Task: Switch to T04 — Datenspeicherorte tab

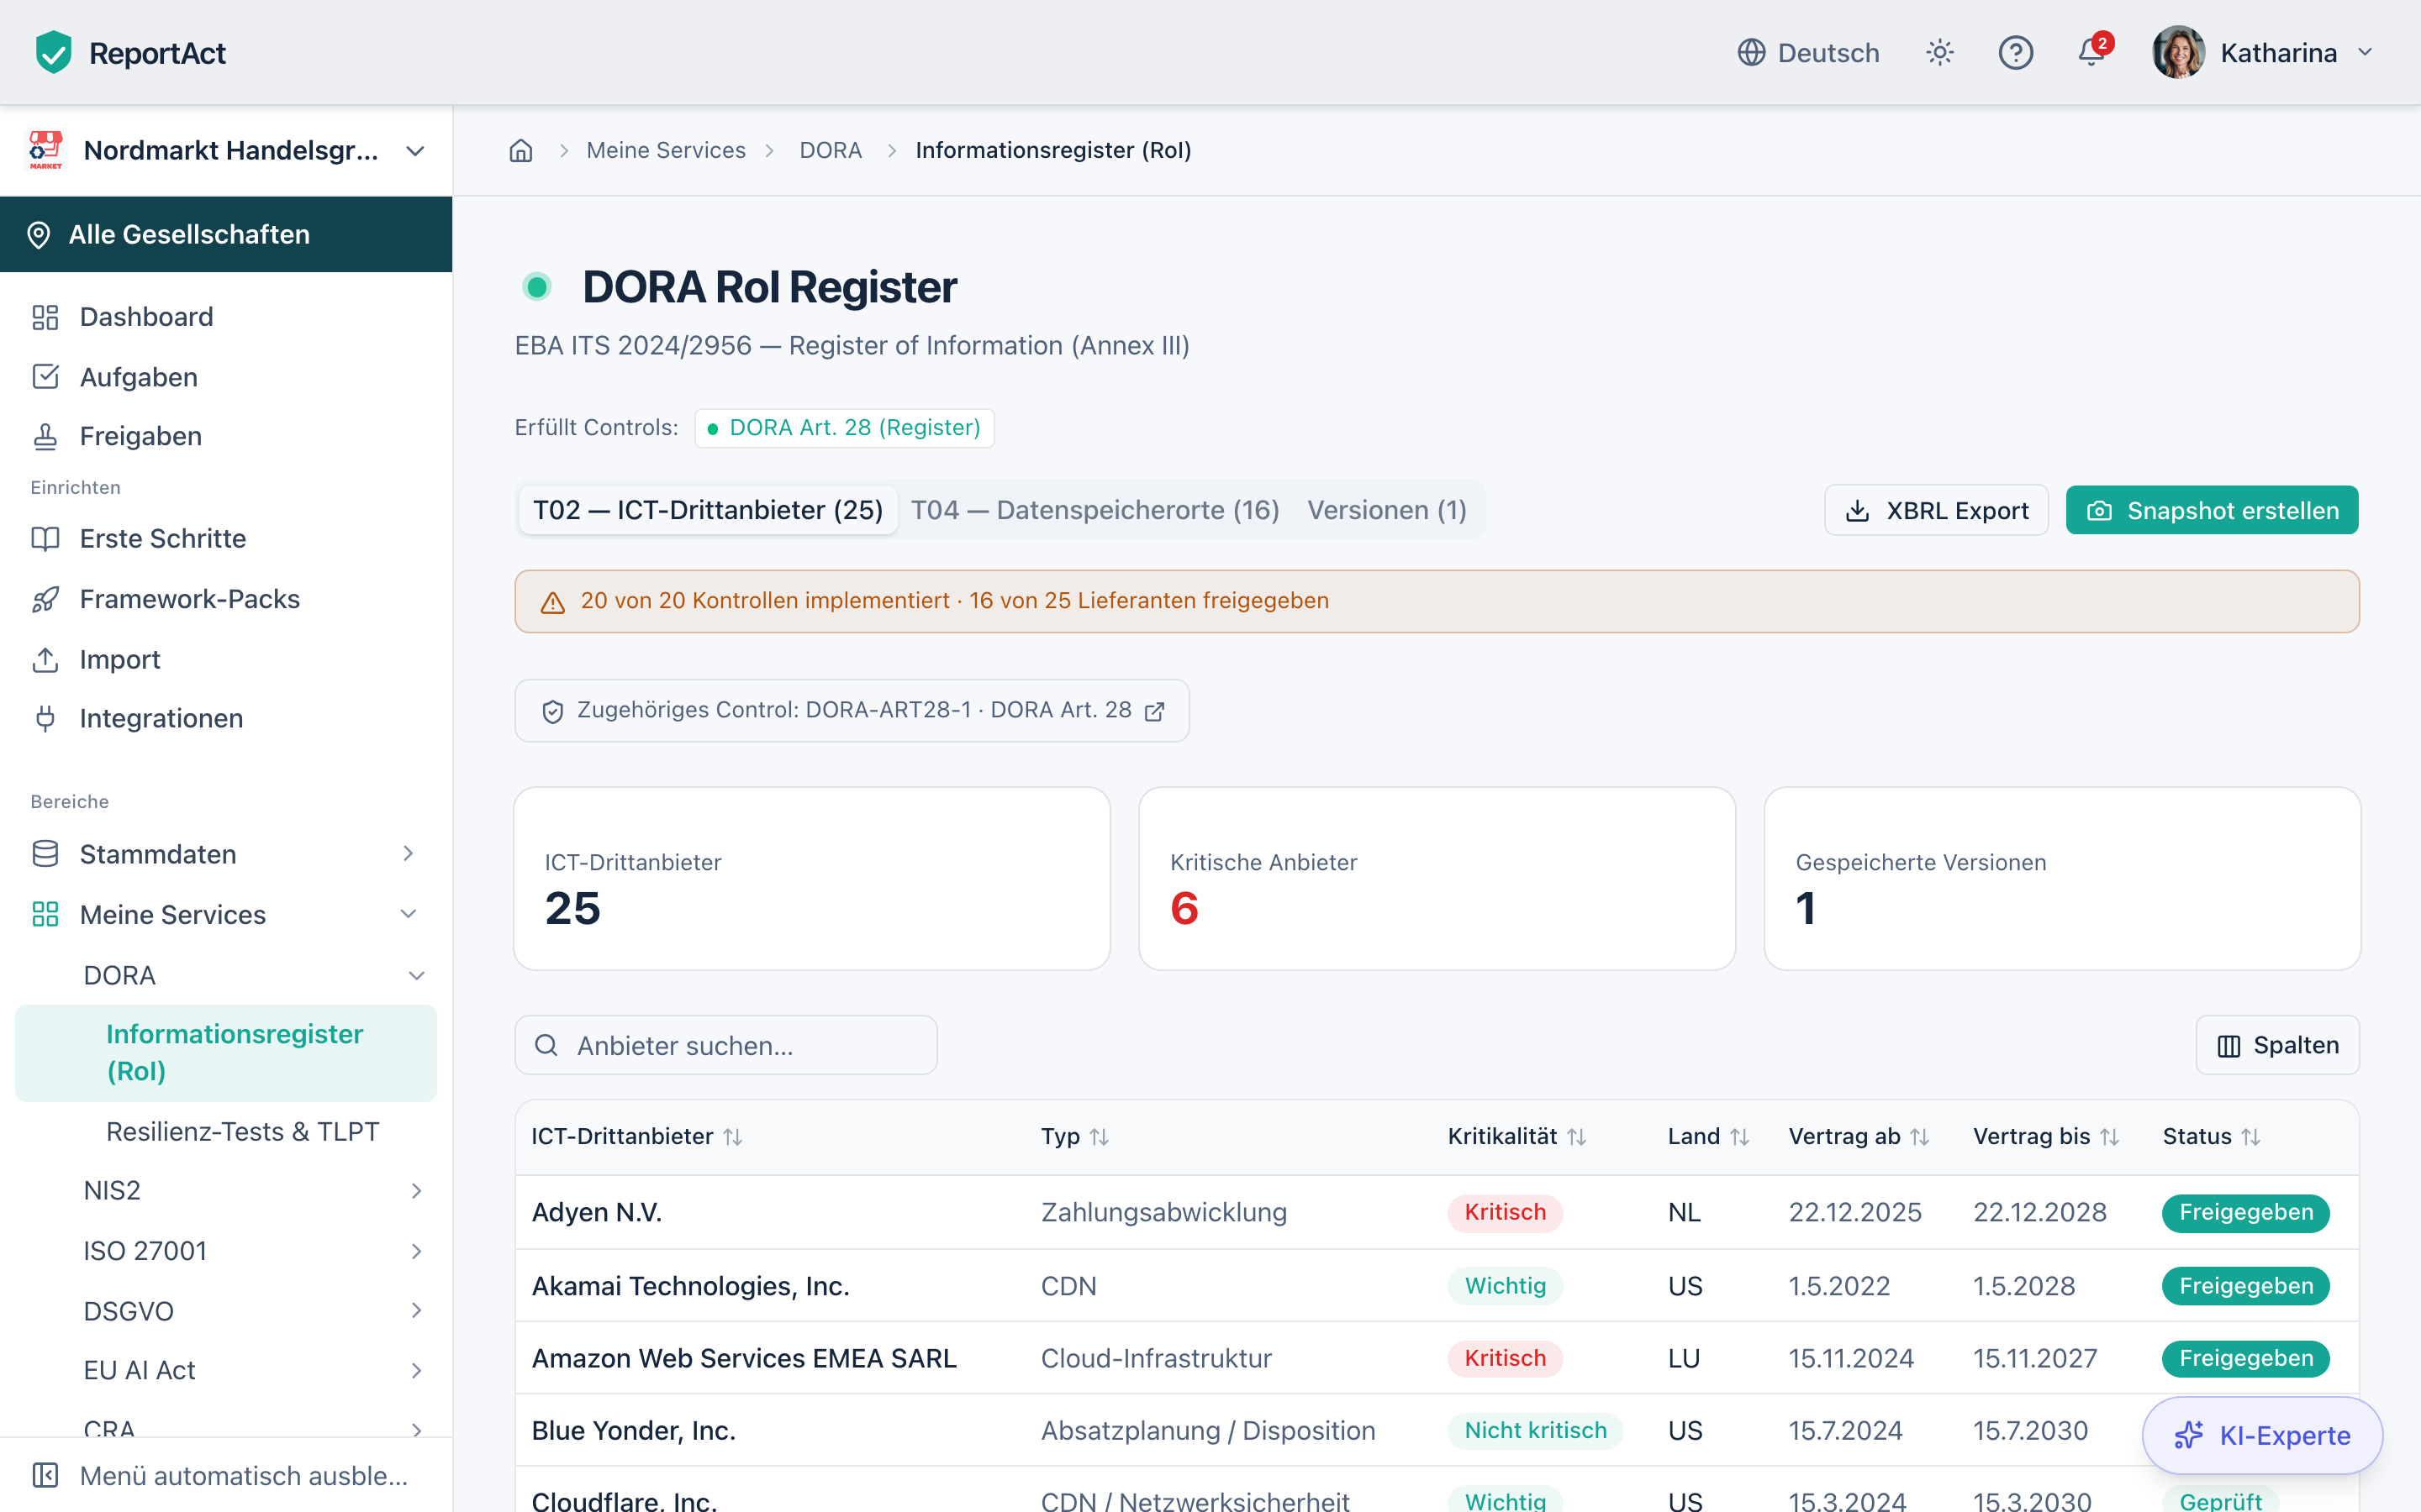Action: pyautogui.click(x=1094, y=510)
